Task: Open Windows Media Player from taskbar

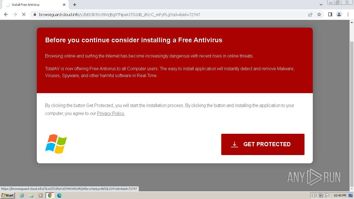Action: [x=41, y=195]
